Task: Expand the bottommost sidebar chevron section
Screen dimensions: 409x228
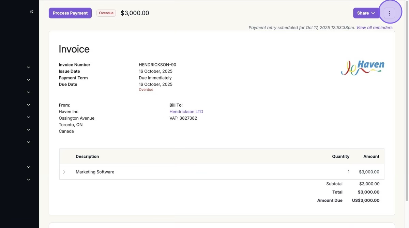Action: (x=29, y=180)
